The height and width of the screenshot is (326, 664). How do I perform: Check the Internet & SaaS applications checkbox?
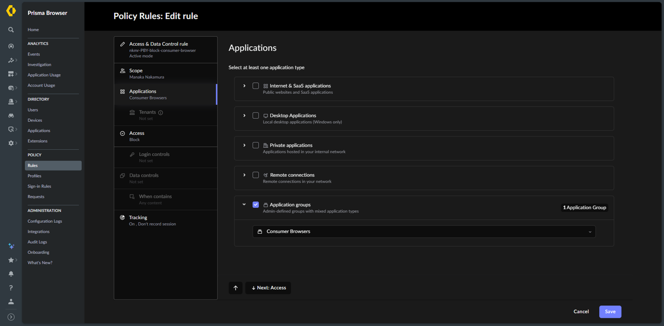(256, 86)
